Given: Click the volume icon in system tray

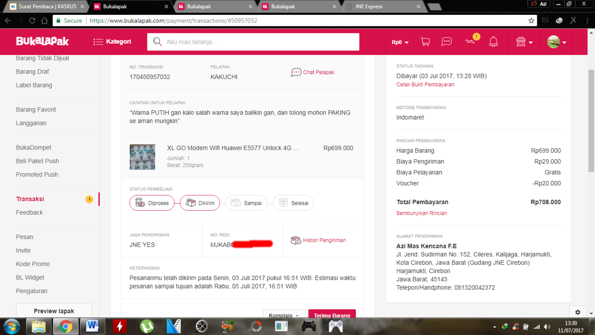Looking at the screenshot, I should tap(547, 327).
